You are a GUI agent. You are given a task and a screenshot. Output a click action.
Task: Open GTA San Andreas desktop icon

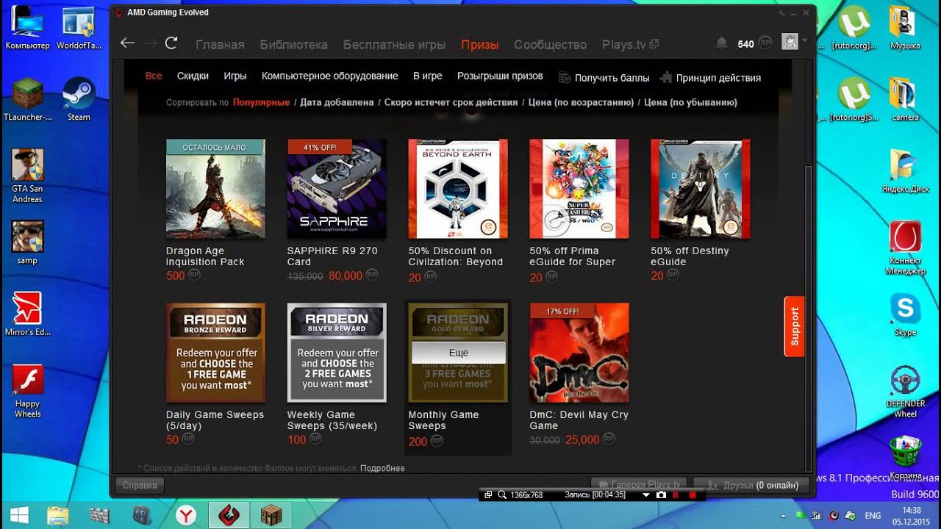[x=27, y=176]
